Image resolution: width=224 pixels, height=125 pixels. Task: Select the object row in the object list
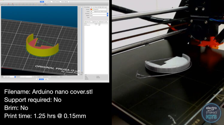click(96, 25)
